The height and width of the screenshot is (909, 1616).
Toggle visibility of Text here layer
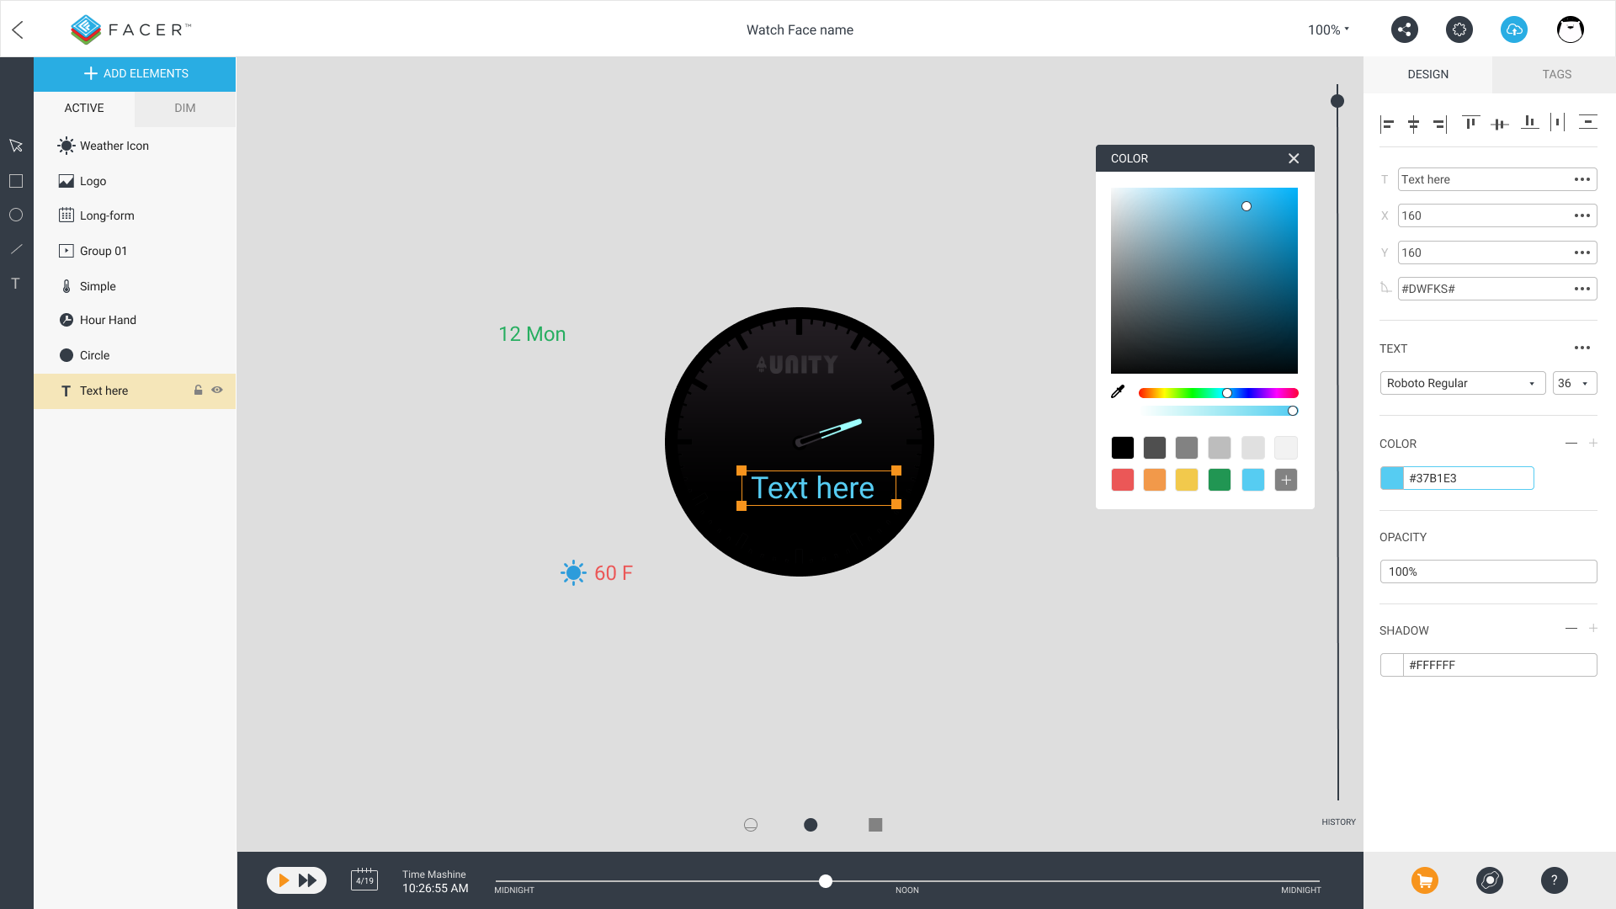tap(219, 390)
